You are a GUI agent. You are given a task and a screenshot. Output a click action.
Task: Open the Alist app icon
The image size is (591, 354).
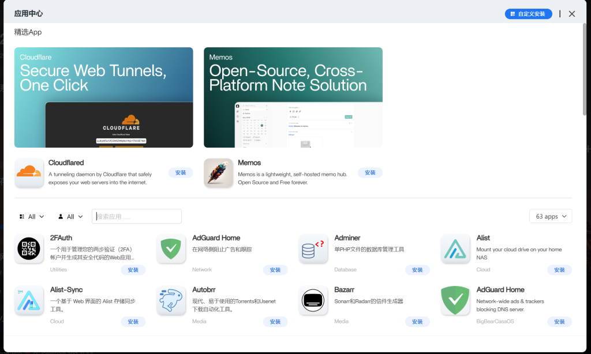tap(455, 248)
